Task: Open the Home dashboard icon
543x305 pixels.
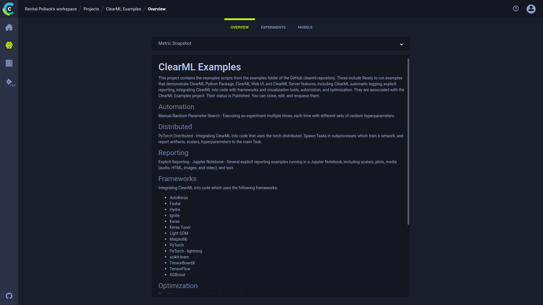Action: pos(9,27)
